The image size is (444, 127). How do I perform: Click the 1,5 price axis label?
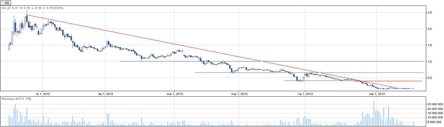[x=429, y=45]
